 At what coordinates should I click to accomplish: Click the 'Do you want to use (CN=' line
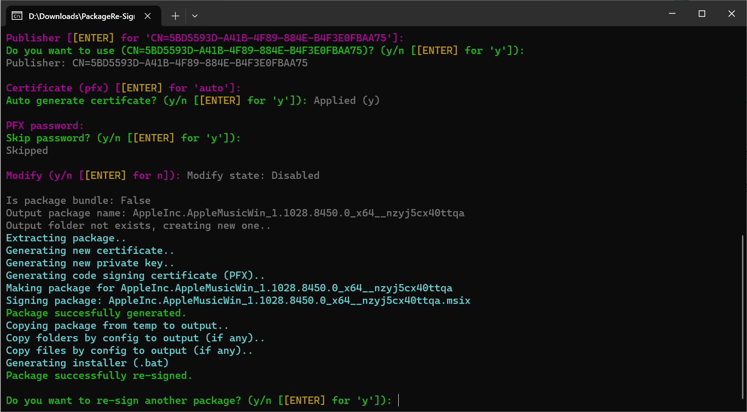click(265, 50)
